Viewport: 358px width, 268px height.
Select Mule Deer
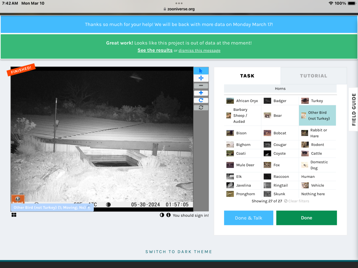tap(242, 165)
